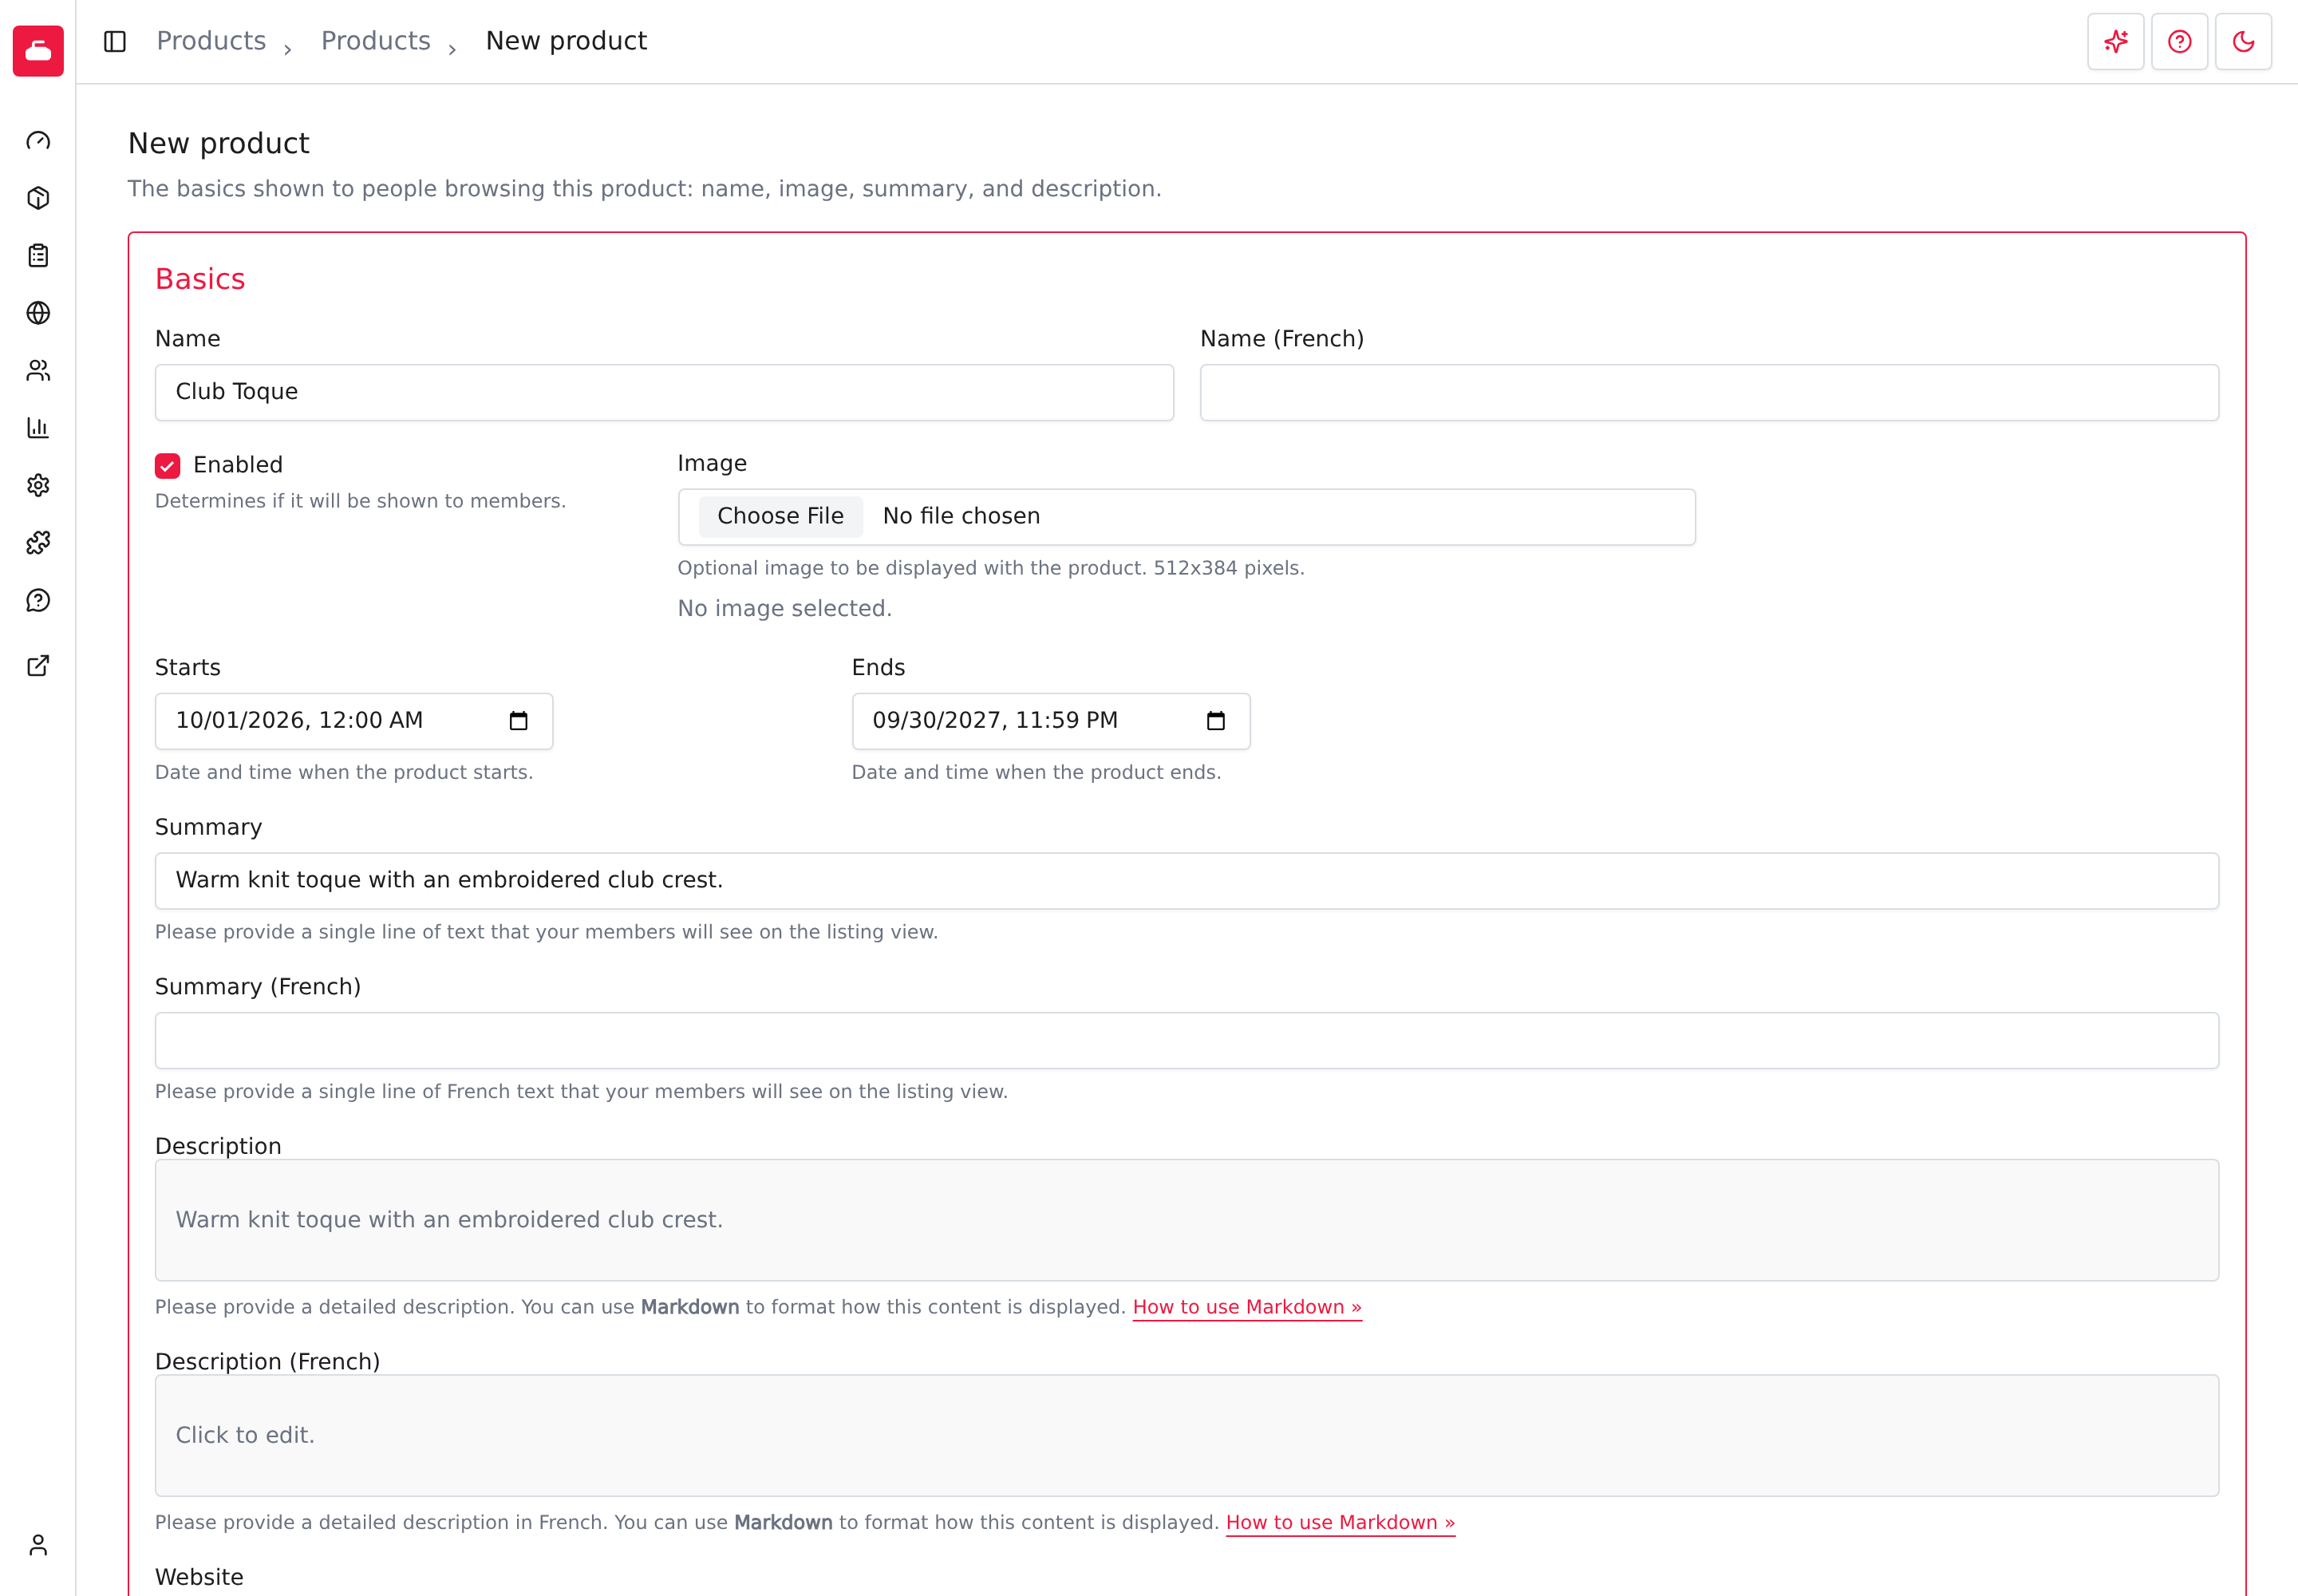
Task: Open the members people icon in sidebar
Action: tap(38, 371)
